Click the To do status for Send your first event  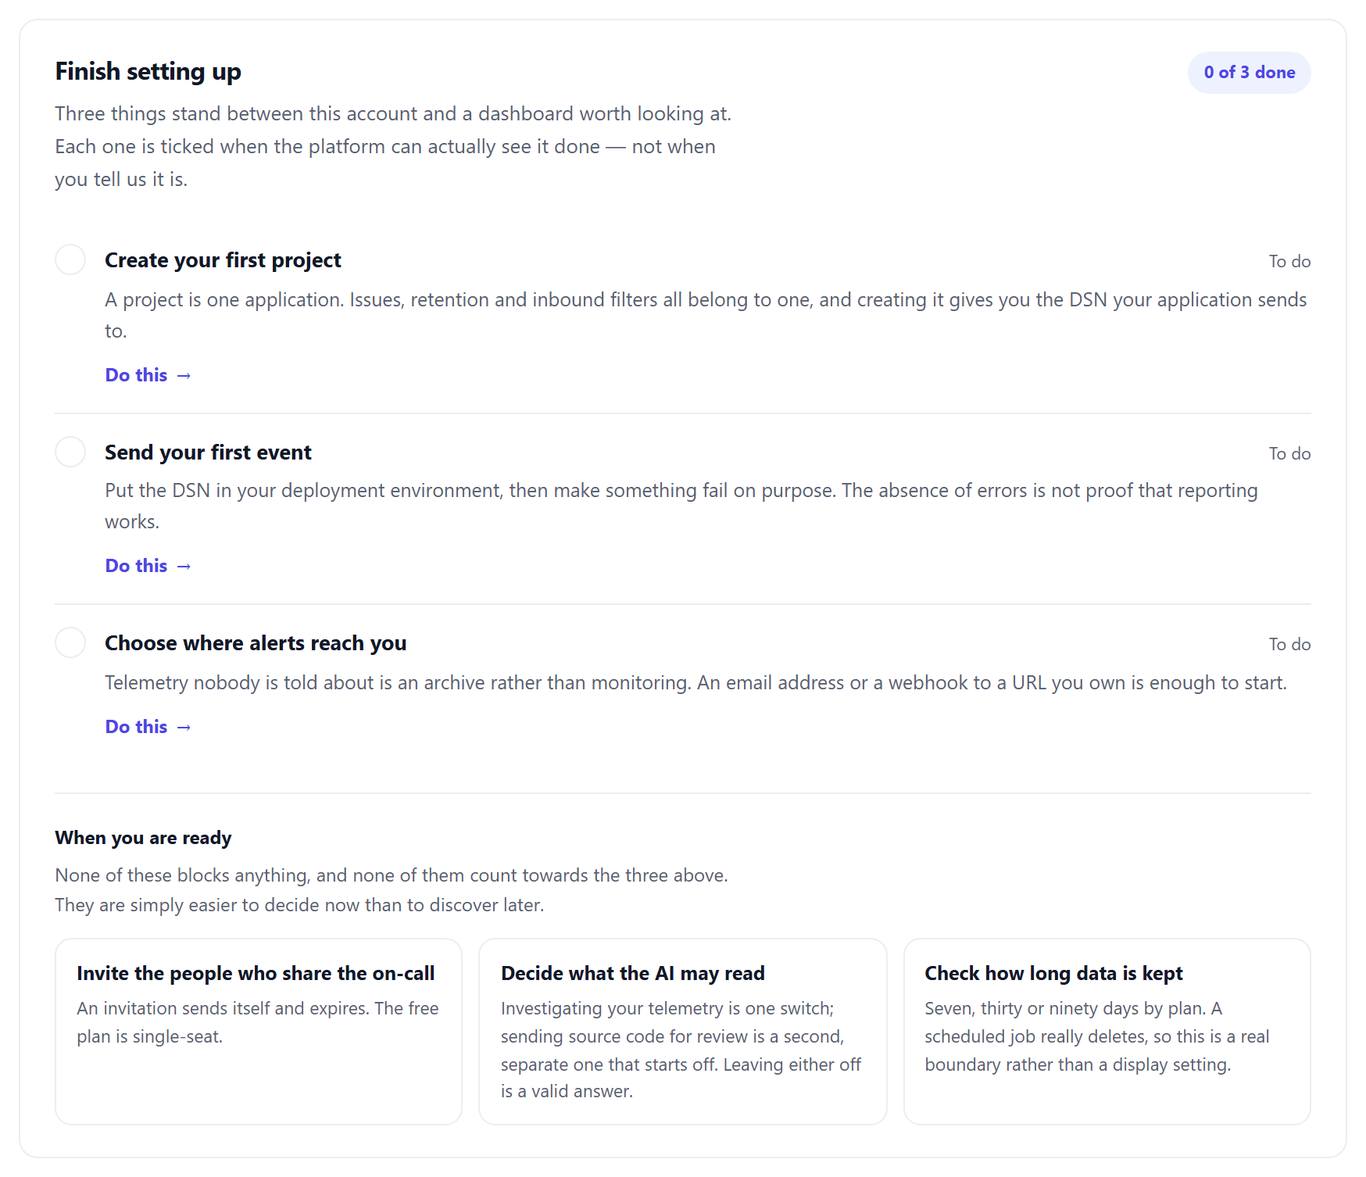pos(1289,453)
